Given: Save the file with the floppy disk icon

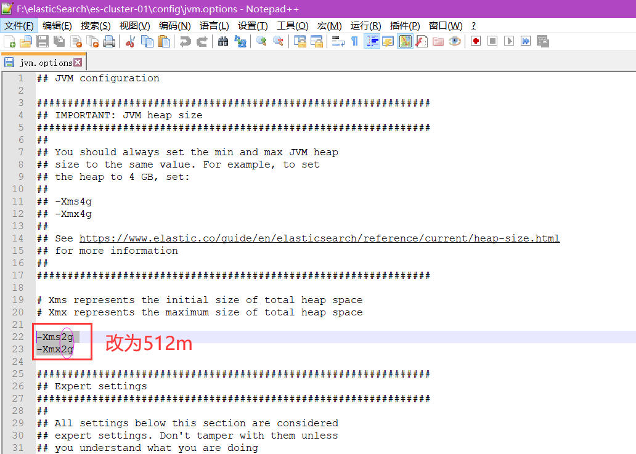Looking at the screenshot, I should (42, 41).
